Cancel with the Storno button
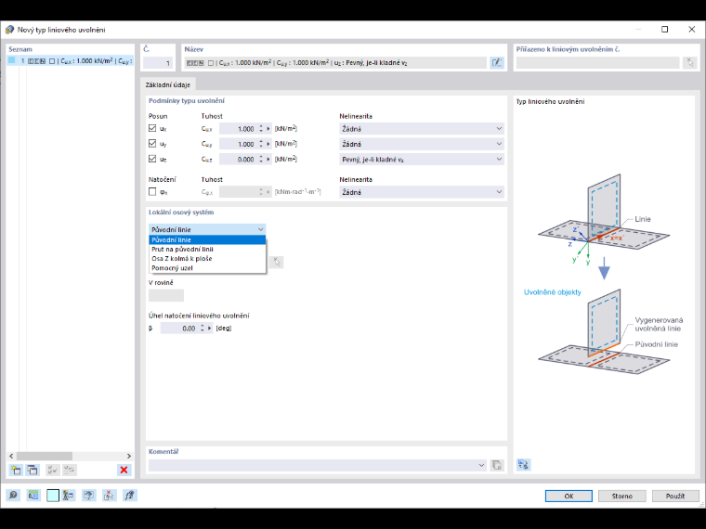The image size is (706, 529). 621,496
